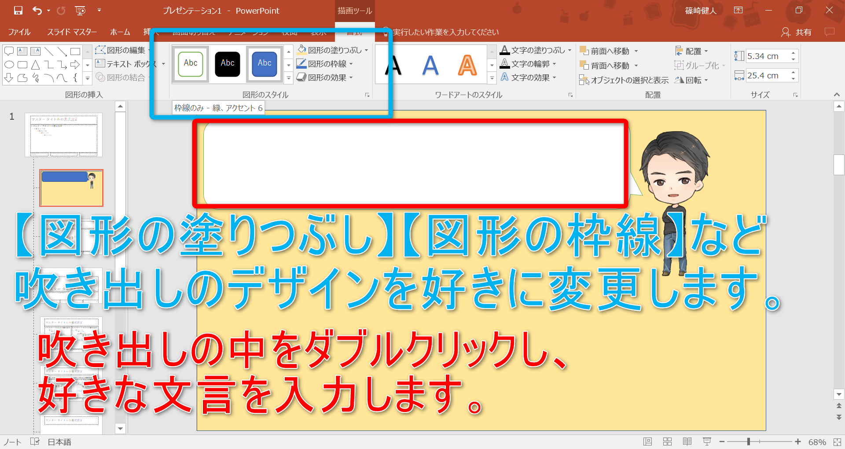Screen dimensions: 845x449
Task: Select the freeform shape tool
Action: click(x=22, y=78)
